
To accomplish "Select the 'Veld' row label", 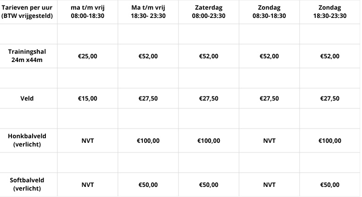I will coord(27,98).
